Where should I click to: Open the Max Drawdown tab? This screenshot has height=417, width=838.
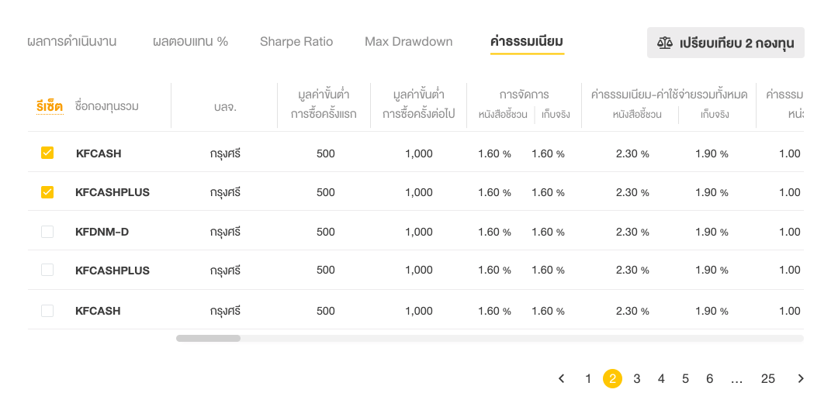coord(408,41)
